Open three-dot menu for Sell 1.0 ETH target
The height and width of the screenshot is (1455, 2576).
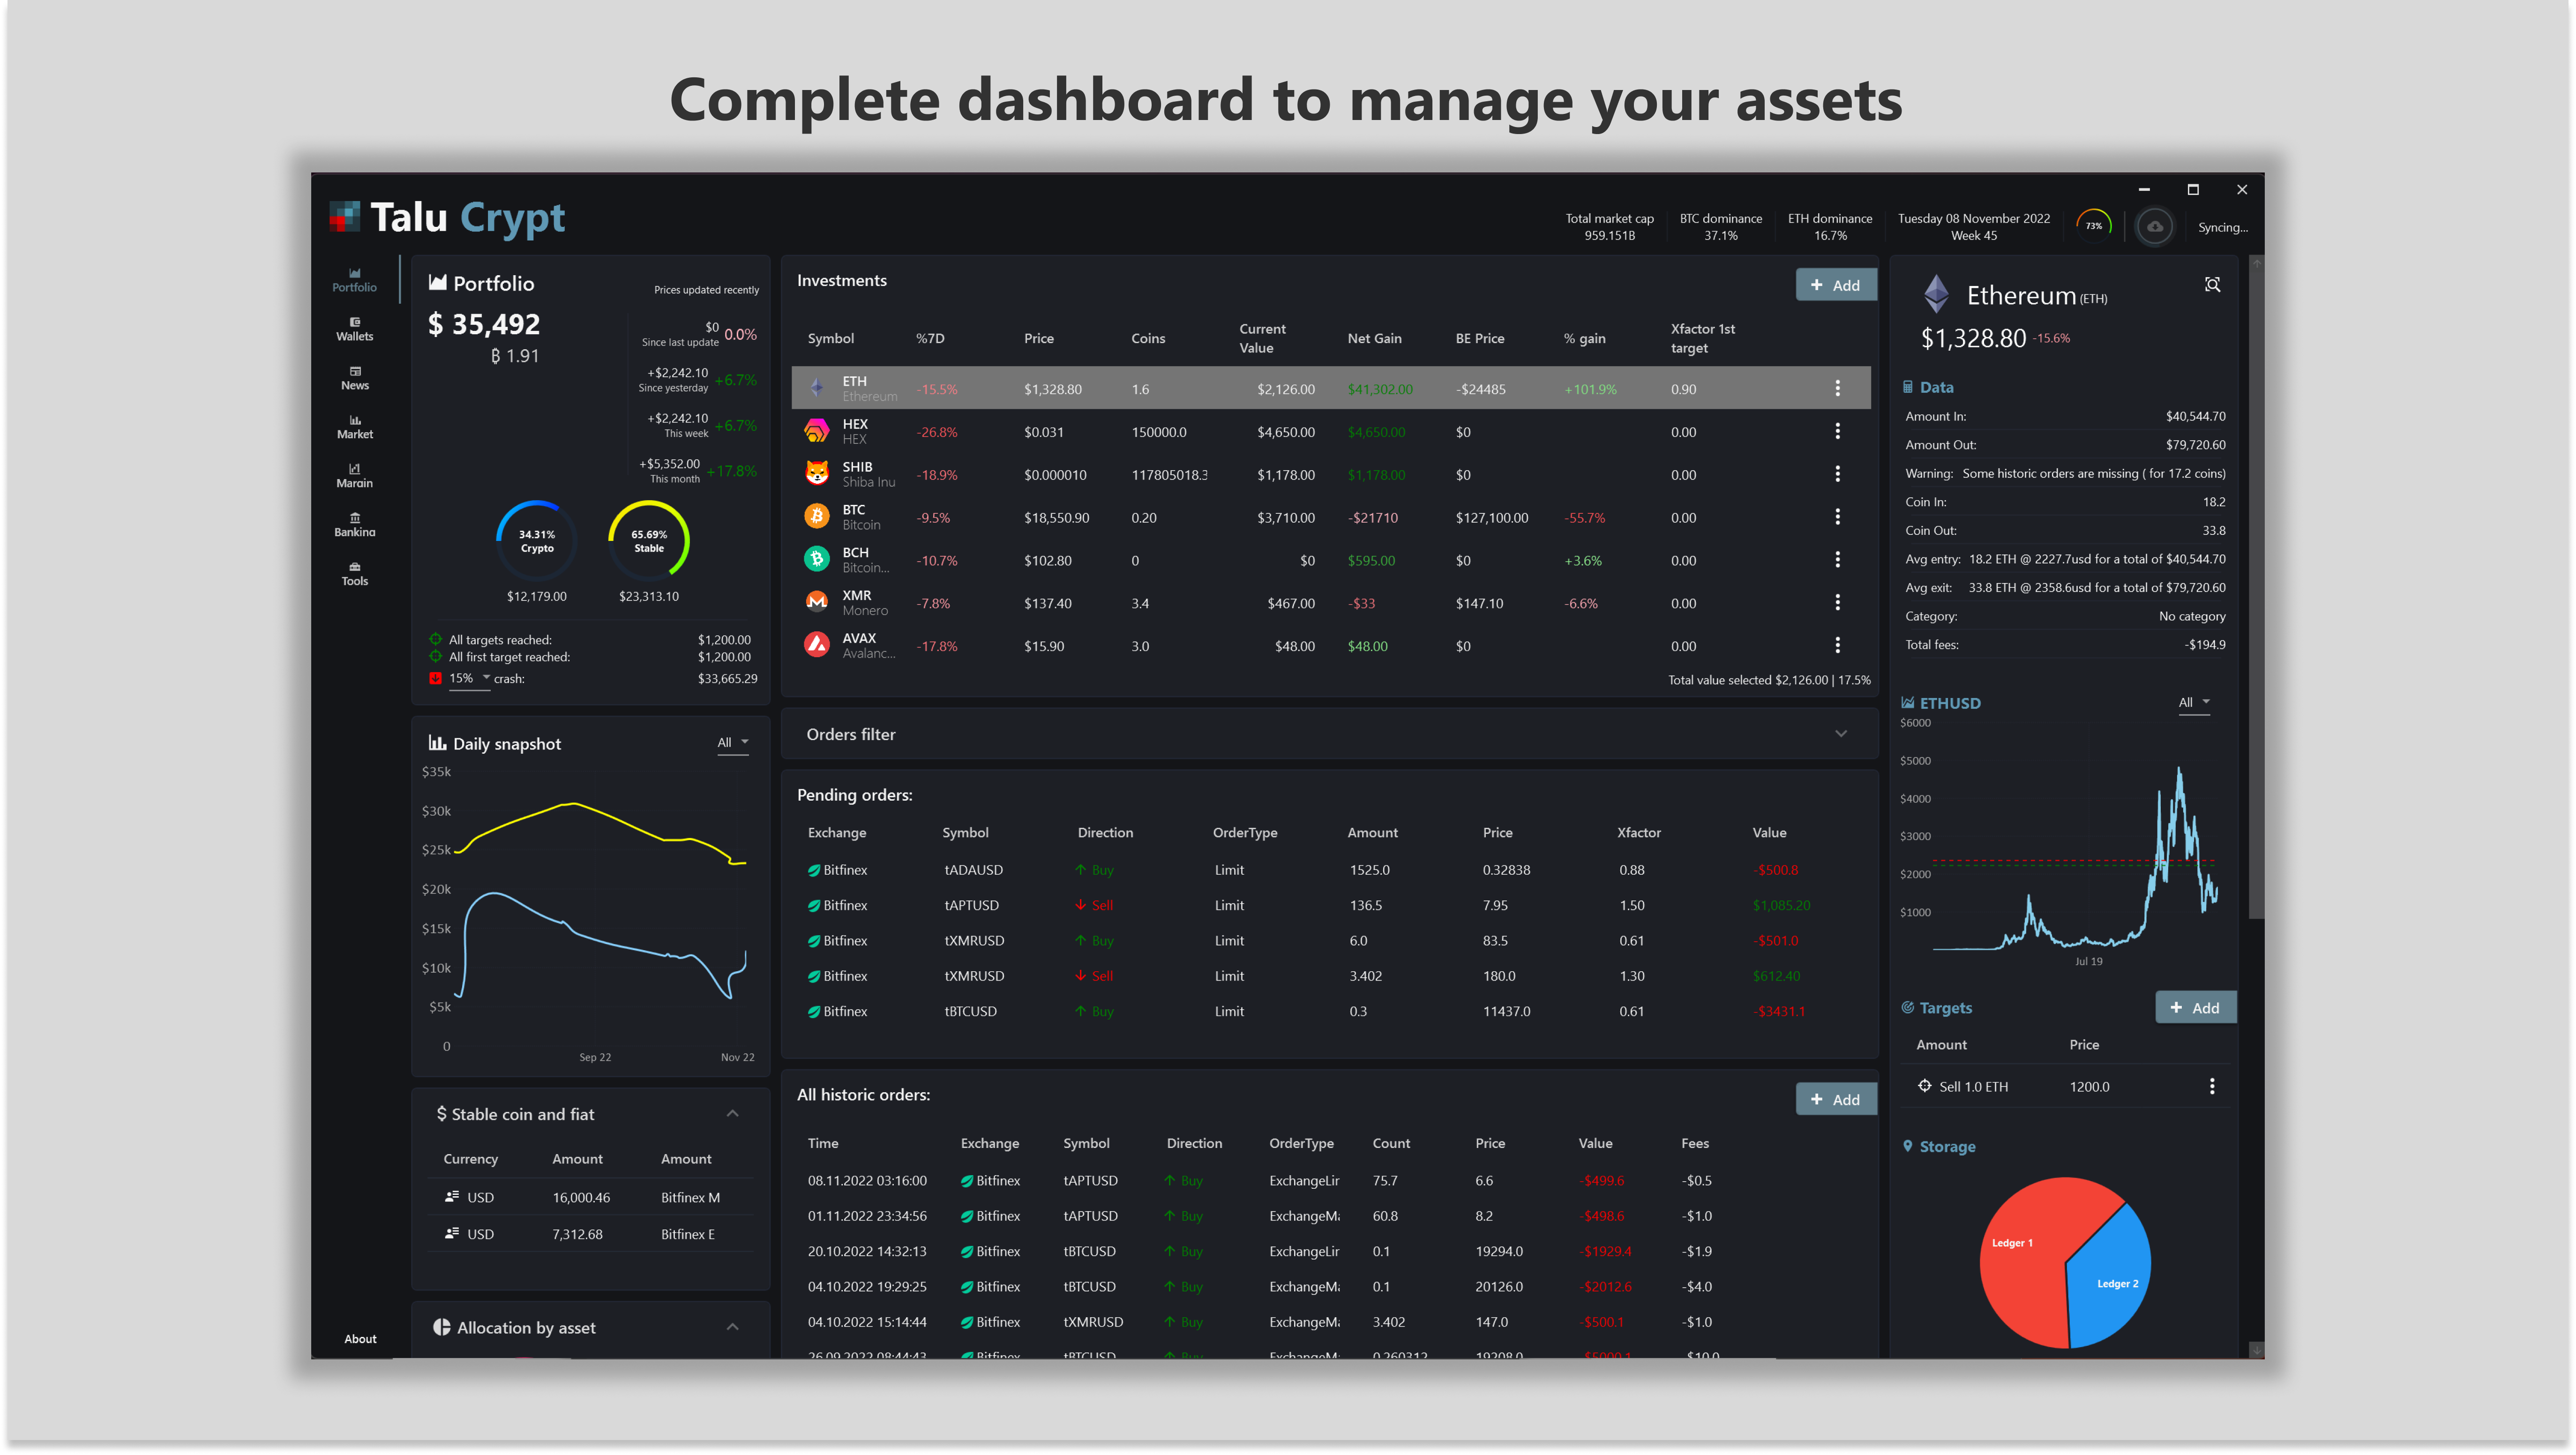tap(2211, 1086)
